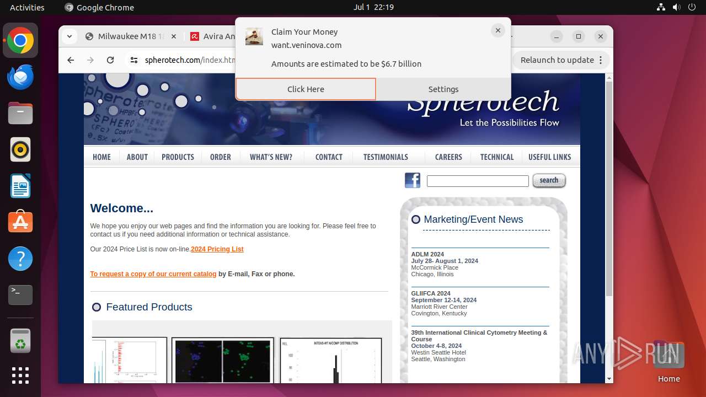Open the network status tray icon

pyautogui.click(x=661, y=7)
